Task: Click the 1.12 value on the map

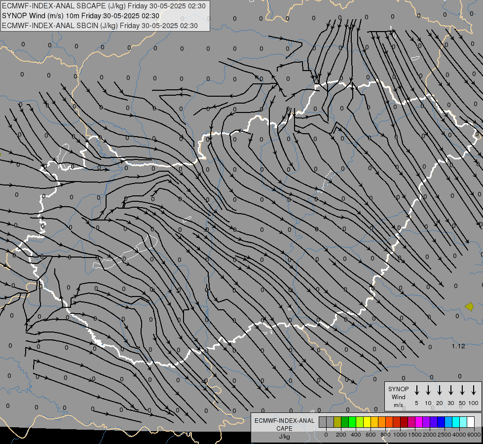Action: point(458,346)
